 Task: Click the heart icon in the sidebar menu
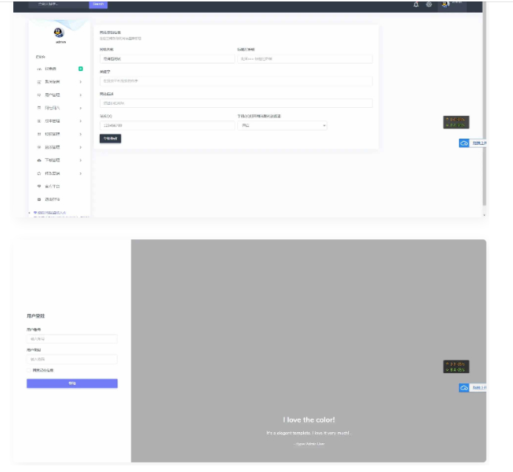tap(39, 186)
